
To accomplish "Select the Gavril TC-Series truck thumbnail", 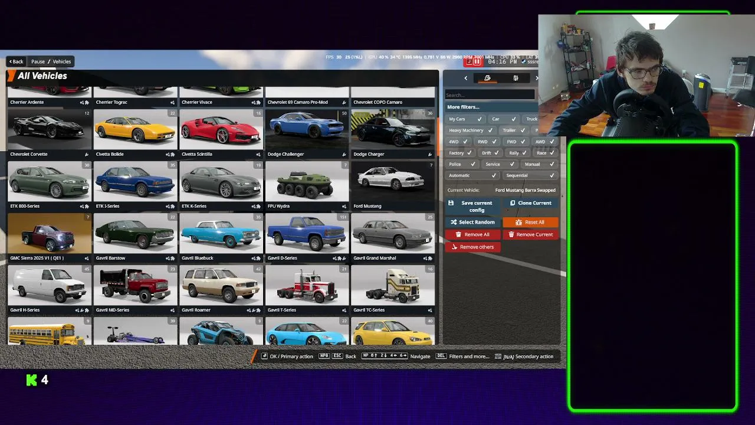I will (x=393, y=286).
